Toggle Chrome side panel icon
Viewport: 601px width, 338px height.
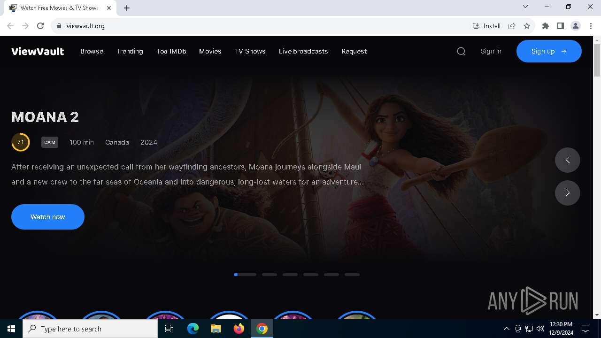point(561,26)
